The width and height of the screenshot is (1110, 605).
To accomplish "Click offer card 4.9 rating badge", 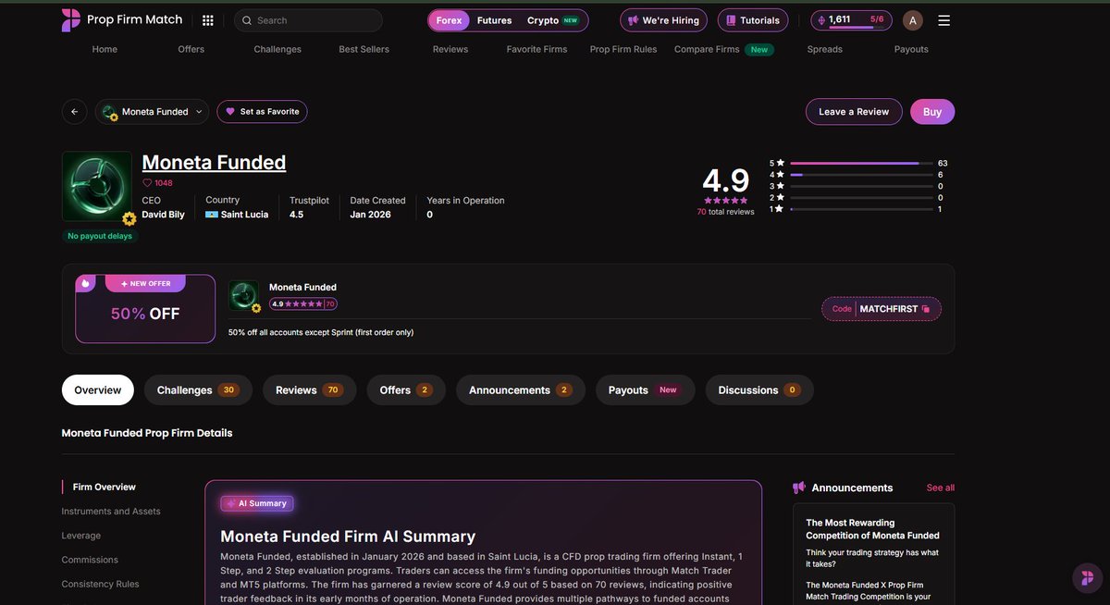I will tap(303, 303).
